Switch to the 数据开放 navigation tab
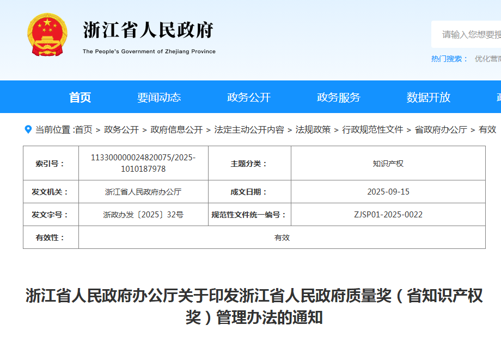501x350 pixels. pos(429,97)
